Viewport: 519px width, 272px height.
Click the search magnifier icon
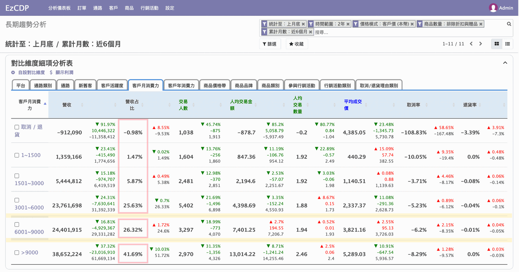pyautogui.click(x=509, y=24)
